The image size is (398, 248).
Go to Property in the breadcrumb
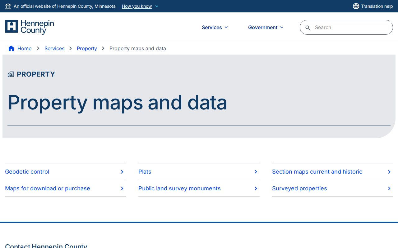(87, 48)
